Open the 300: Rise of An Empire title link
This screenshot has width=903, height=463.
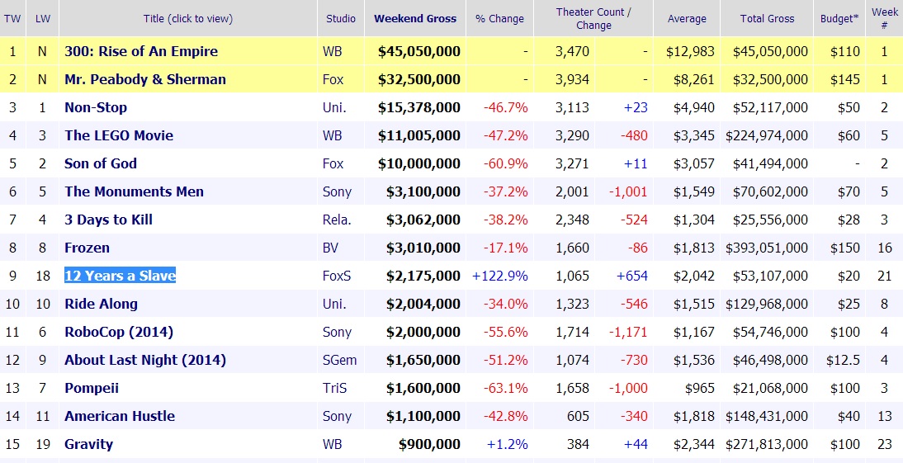141,51
